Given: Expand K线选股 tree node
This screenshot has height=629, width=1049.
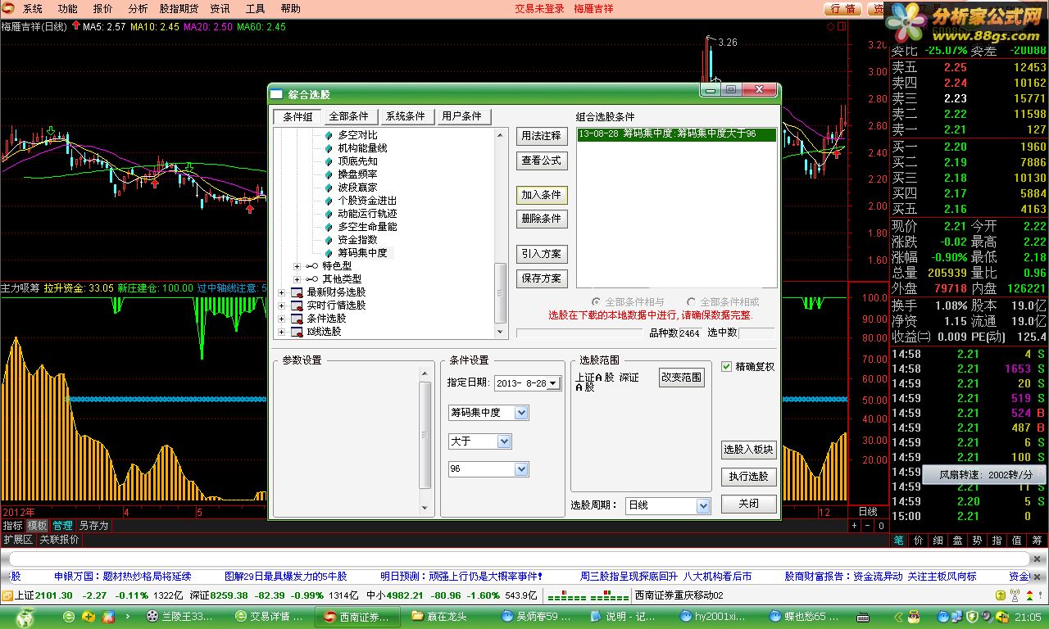Looking at the screenshot, I should click(282, 332).
